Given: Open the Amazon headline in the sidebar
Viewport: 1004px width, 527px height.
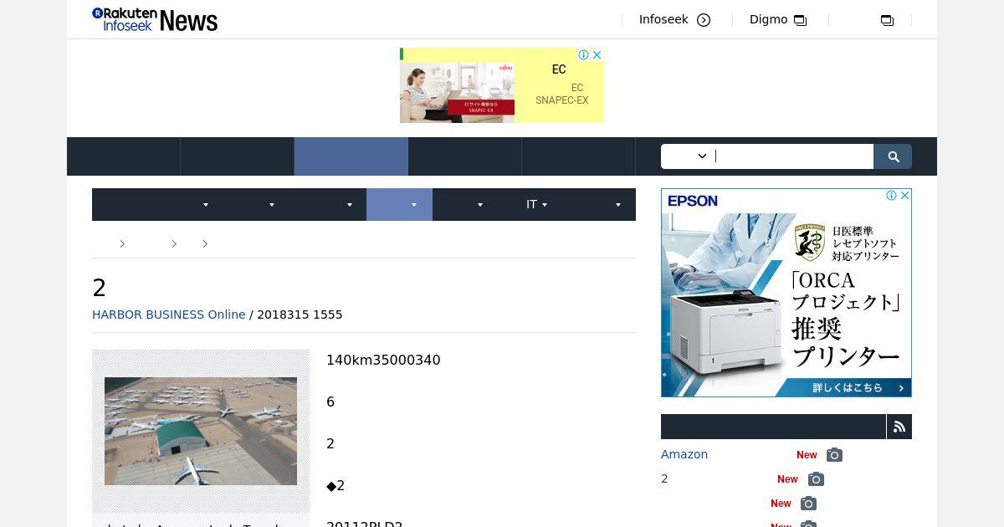Looking at the screenshot, I should [684, 454].
